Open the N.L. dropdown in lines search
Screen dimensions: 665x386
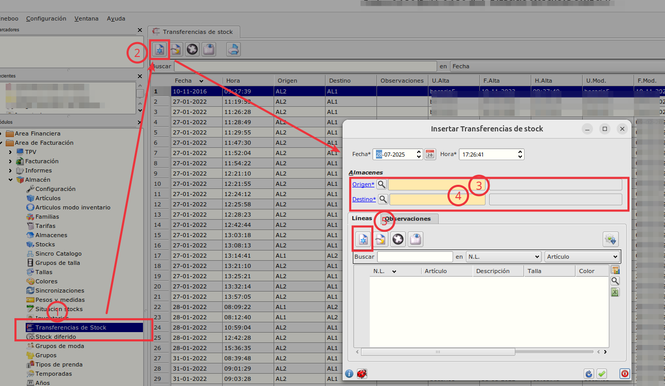(x=504, y=257)
